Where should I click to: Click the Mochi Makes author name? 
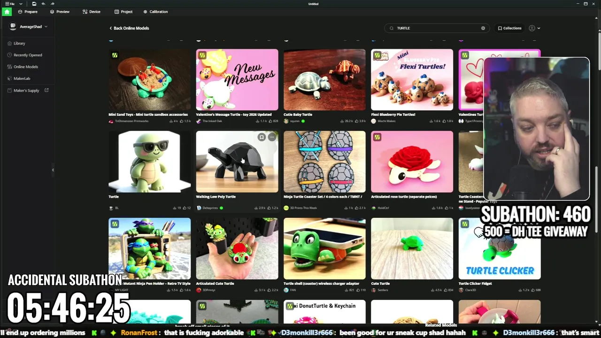point(386,121)
